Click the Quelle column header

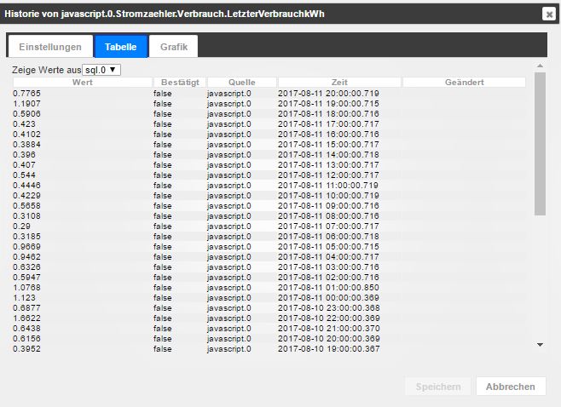(x=242, y=83)
